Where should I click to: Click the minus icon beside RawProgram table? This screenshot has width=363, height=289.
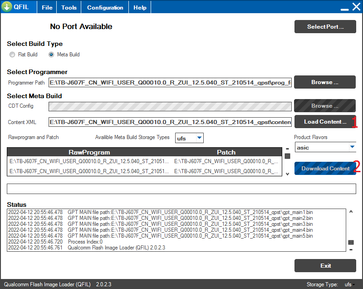[x=288, y=149]
